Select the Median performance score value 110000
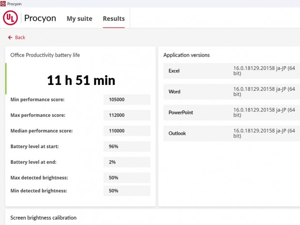300x225 pixels. point(127,131)
